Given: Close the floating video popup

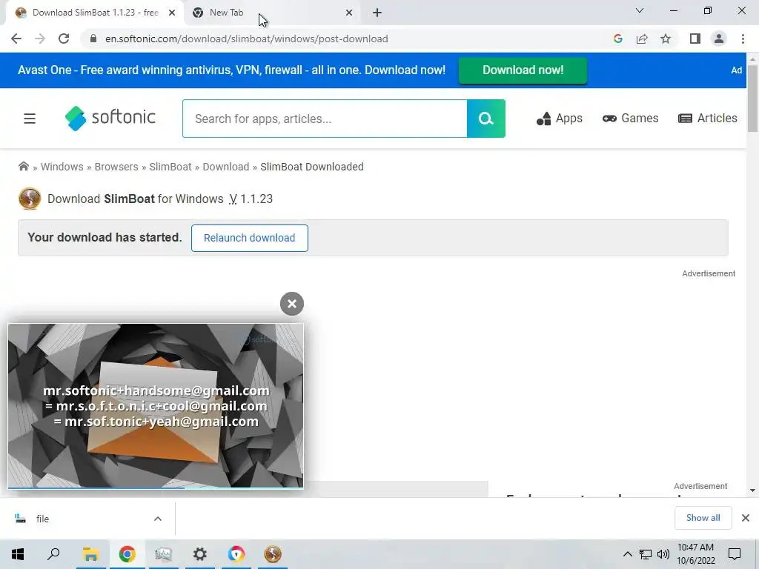Looking at the screenshot, I should 292,304.
